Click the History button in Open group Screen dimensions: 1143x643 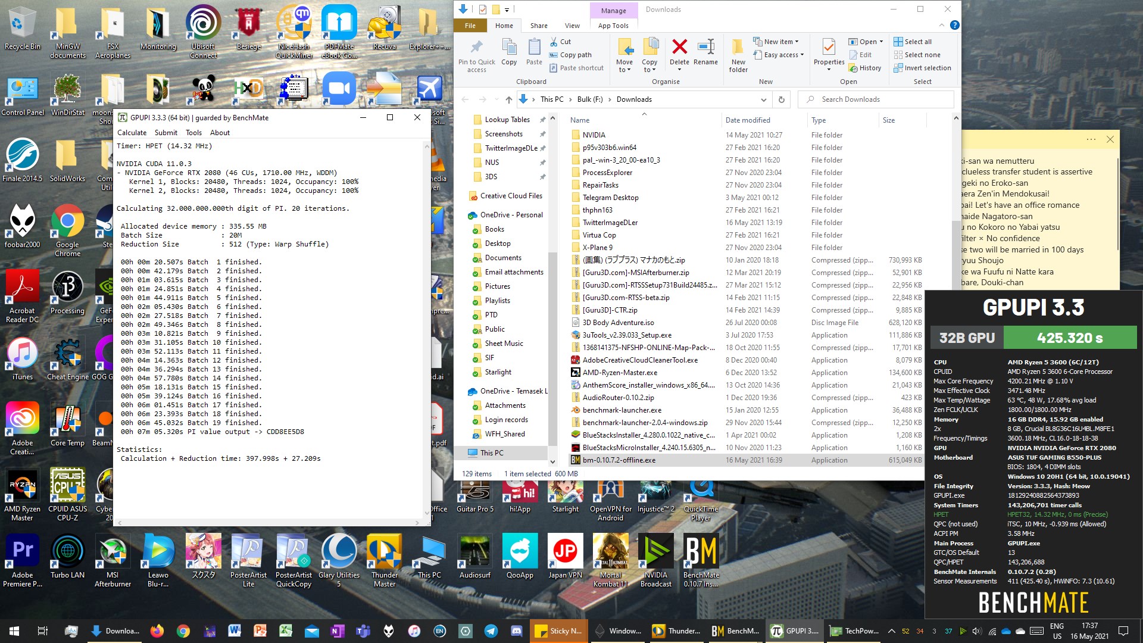point(866,68)
